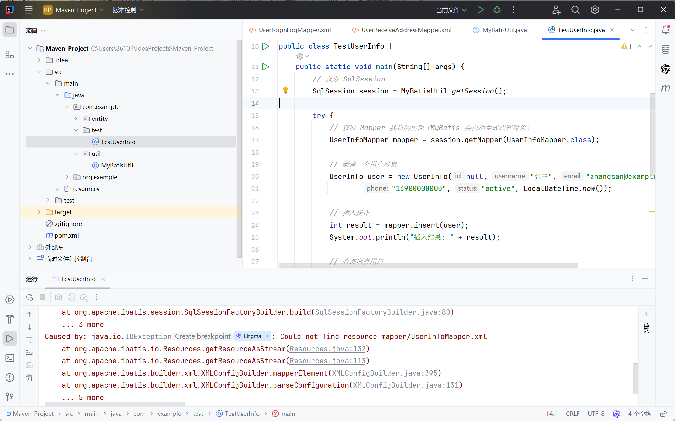Click the Rerun TestUserInfo icon
Viewport: 675px width, 421px height.
pyautogui.click(x=30, y=297)
